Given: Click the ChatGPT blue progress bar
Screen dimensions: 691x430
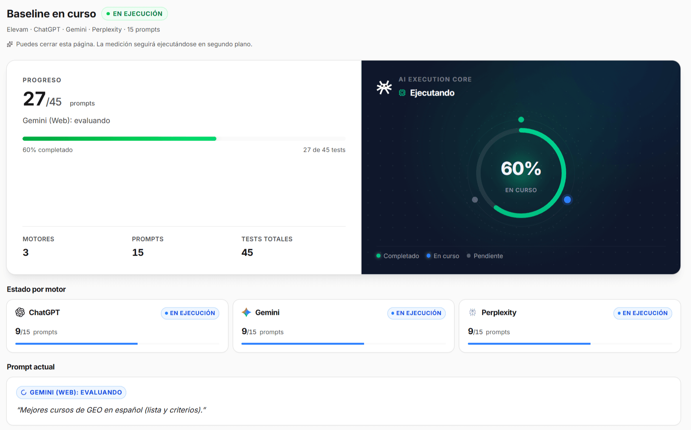Looking at the screenshot, I should [x=117, y=343].
